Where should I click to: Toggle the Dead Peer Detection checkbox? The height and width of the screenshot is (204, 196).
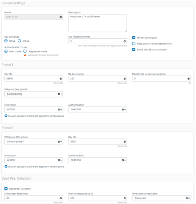pos(6,189)
